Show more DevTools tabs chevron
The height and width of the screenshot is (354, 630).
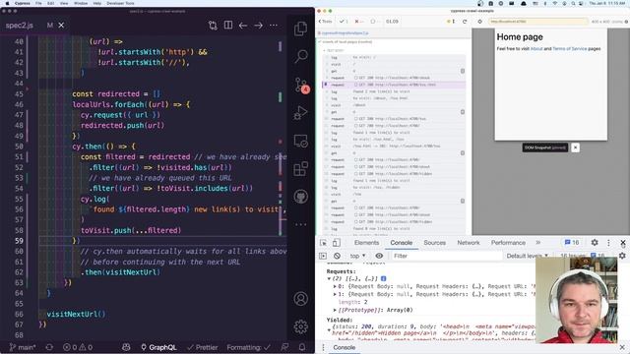(538, 243)
